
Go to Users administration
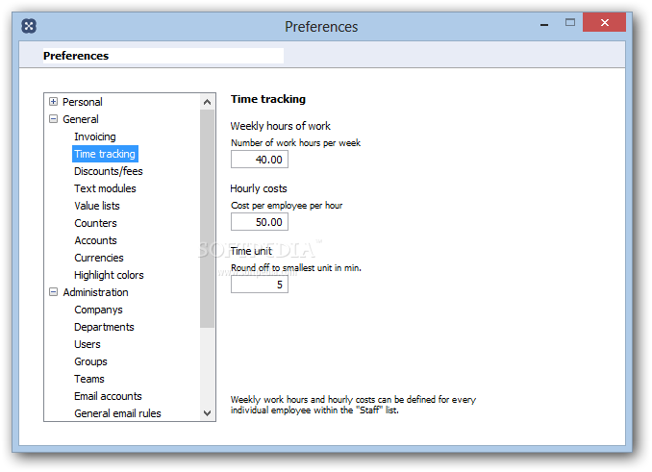pos(88,344)
